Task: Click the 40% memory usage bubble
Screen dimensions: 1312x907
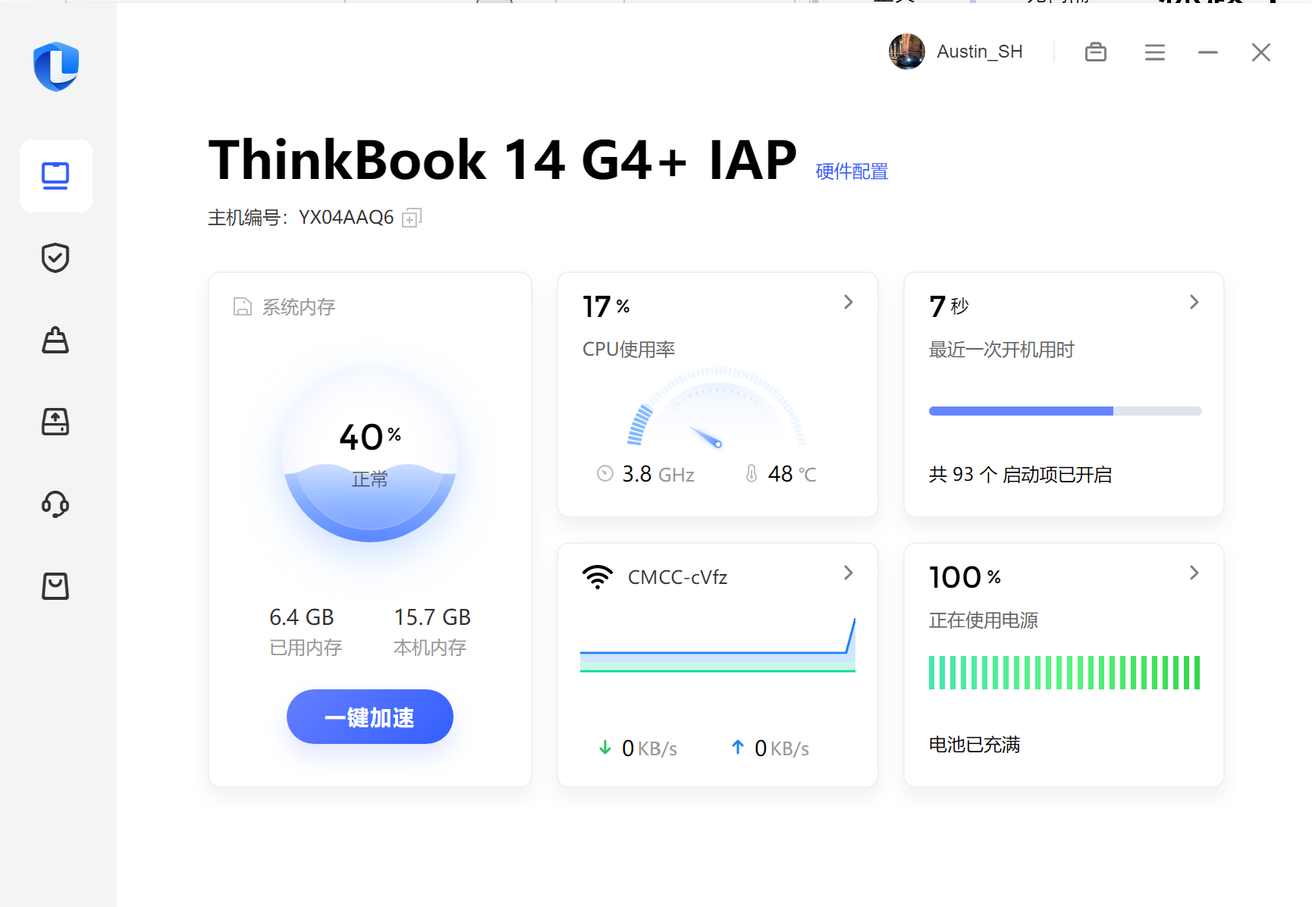Action: [370, 453]
